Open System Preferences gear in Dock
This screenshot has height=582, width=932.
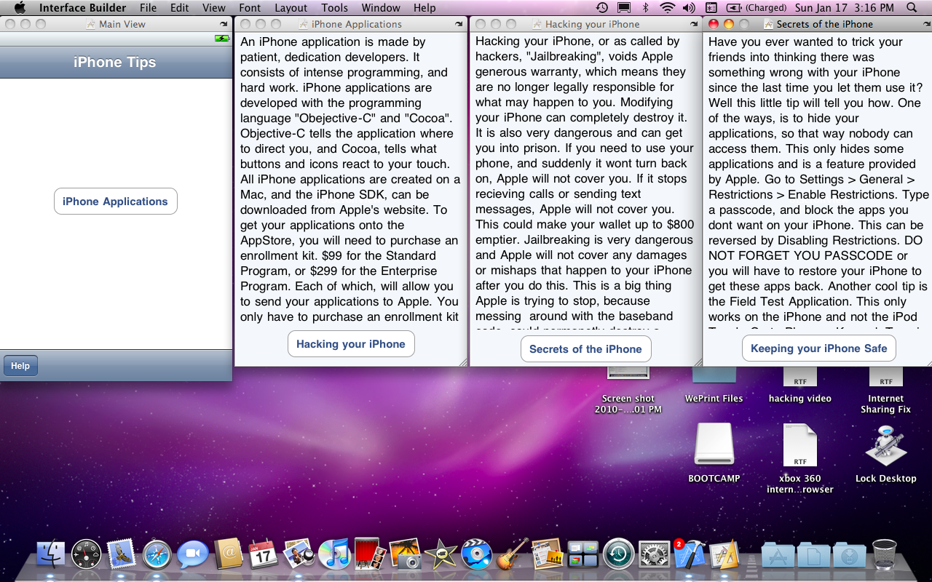tap(653, 554)
